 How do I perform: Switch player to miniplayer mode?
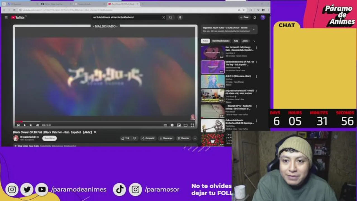[179, 125]
